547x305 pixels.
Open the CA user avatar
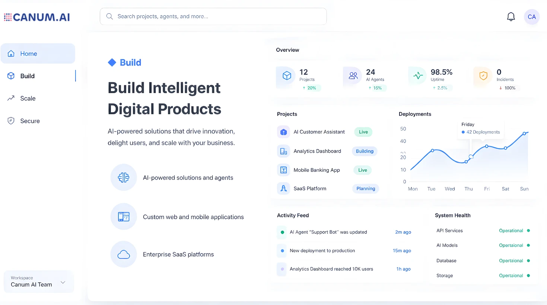[x=531, y=17]
